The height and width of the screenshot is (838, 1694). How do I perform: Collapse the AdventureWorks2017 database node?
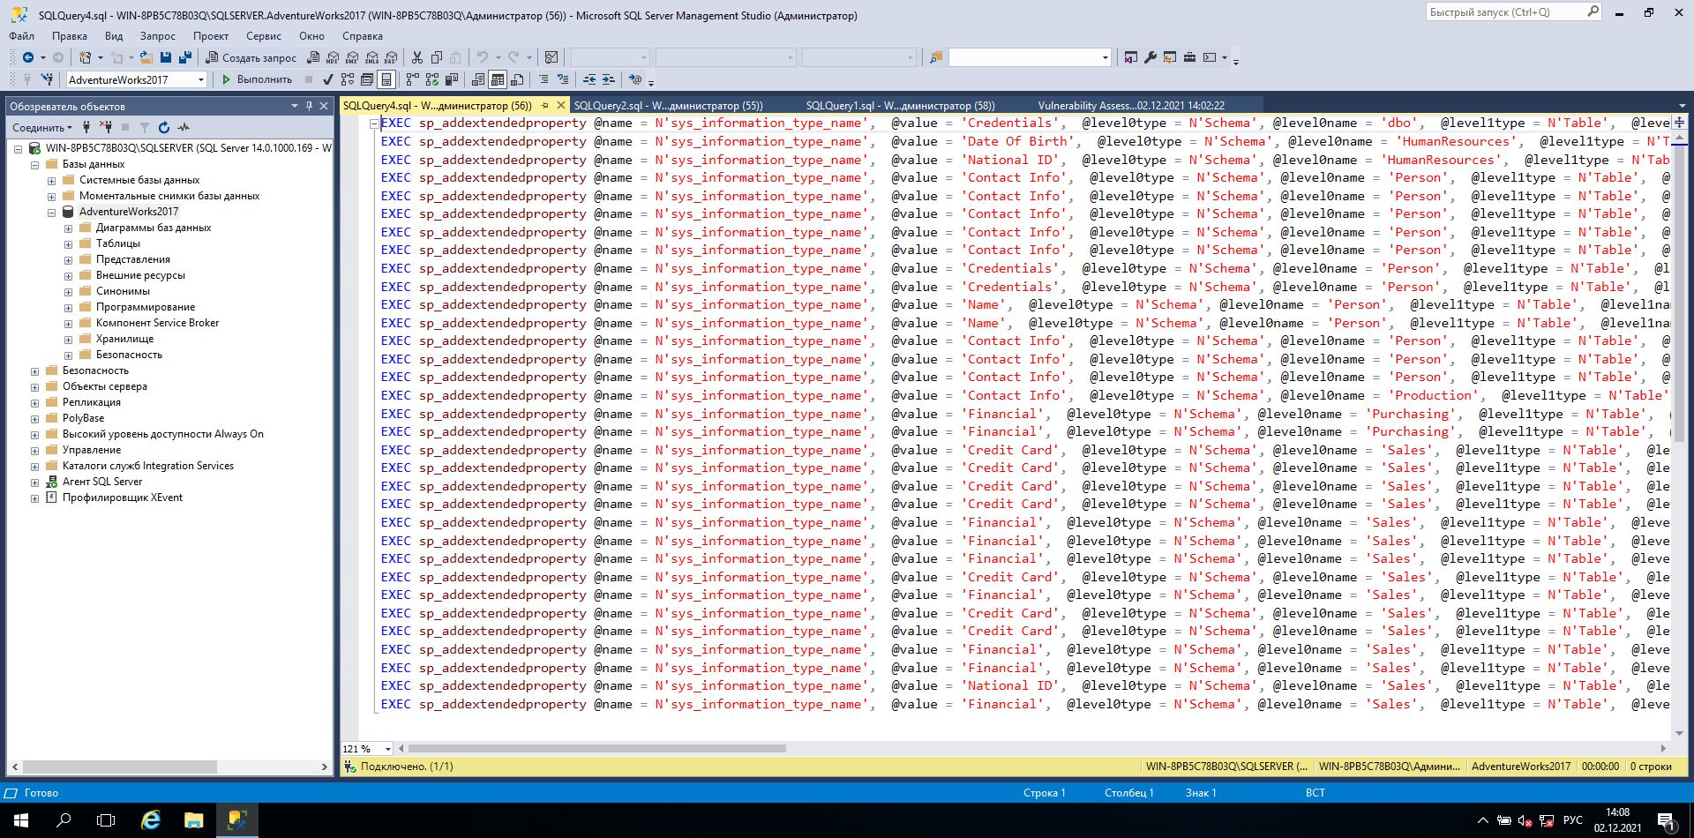[x=51, y=213]
